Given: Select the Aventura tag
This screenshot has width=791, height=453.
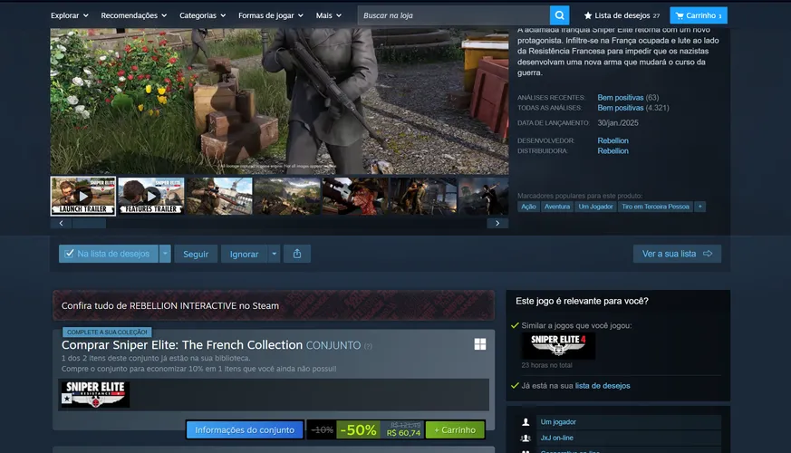Looking at the screenshot, I should tap(557, 207).
